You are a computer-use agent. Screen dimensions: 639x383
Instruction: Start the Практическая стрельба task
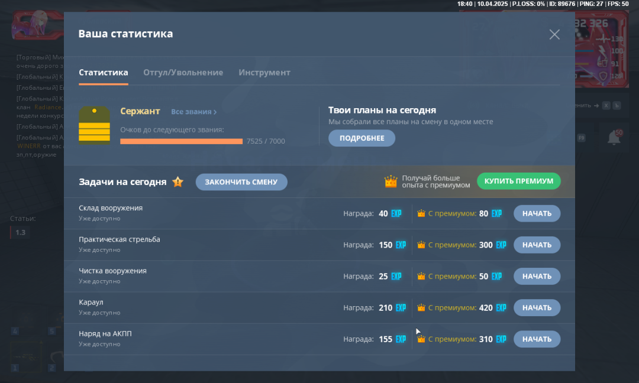[x=537, y=245]
